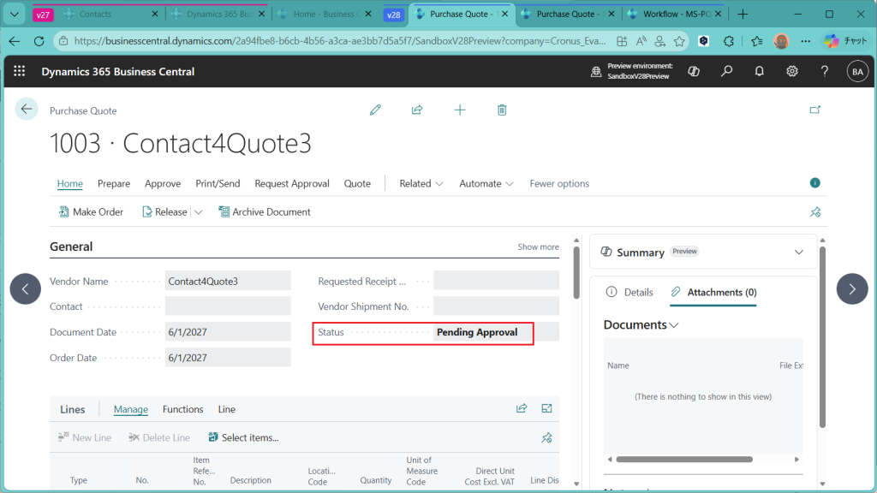Go to next record arrow
Image resolution: width=877 pixels, height=493 pixels.
pyautogui.click(x=851, y=289)
